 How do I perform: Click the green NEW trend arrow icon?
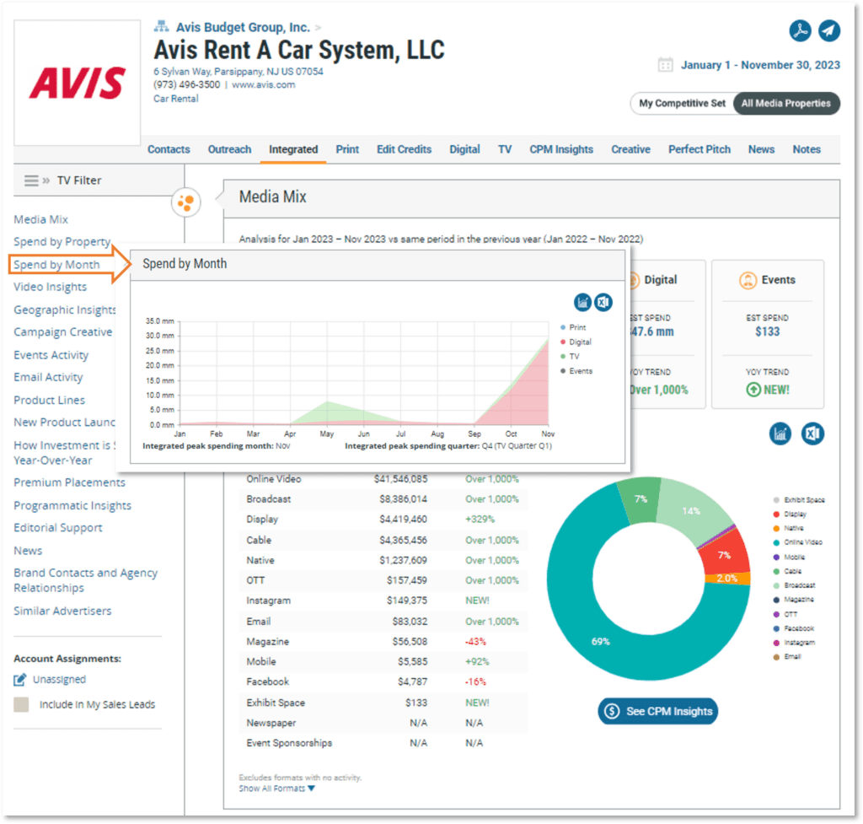[x=753, y=390]
